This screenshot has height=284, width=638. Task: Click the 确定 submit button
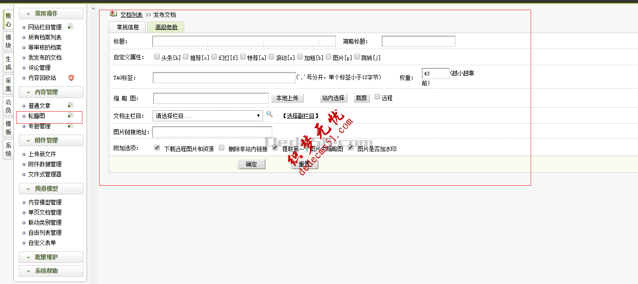(252, 164)
